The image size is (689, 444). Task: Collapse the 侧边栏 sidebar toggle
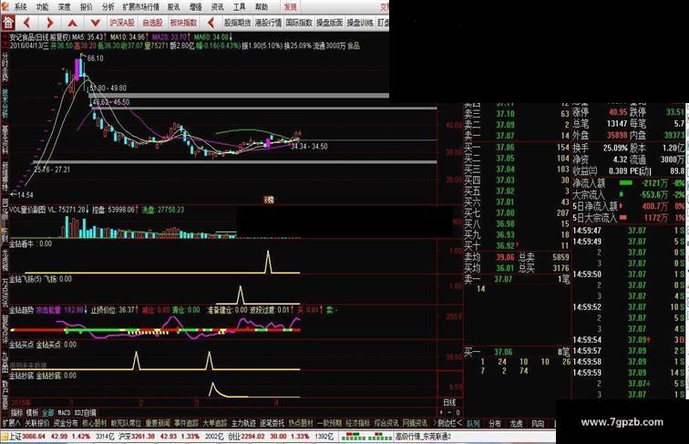coord(449,423)
